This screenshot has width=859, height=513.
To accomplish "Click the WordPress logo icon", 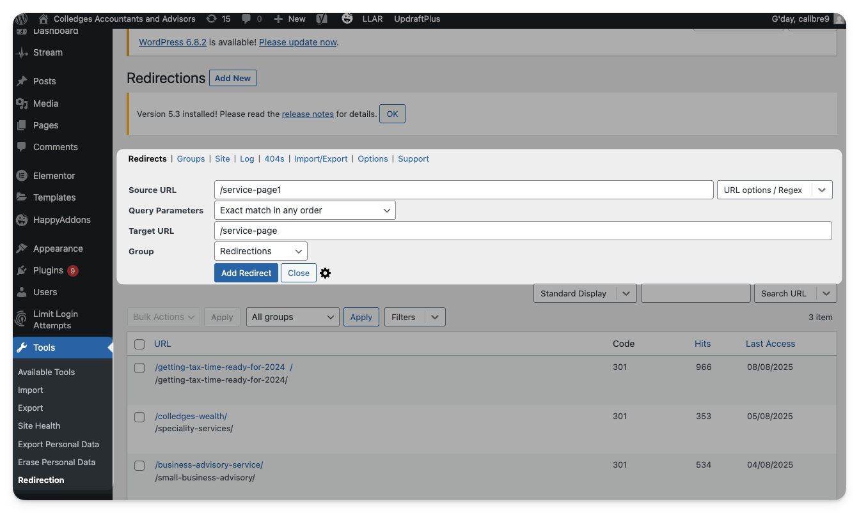I will point(21,19).
